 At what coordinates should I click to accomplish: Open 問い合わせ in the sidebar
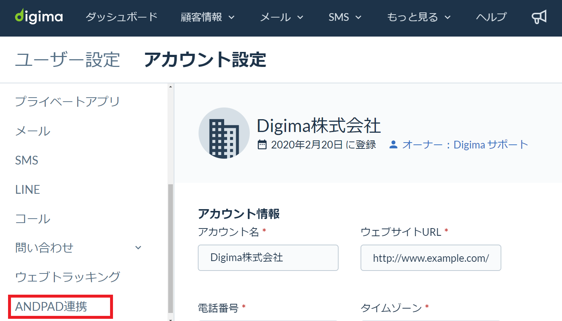(44, 248)
